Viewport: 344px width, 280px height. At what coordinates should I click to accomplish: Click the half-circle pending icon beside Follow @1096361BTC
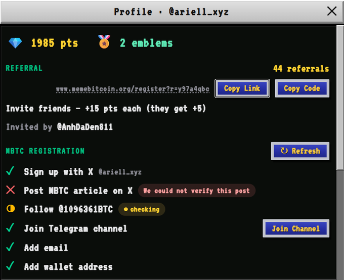(11, 209)
